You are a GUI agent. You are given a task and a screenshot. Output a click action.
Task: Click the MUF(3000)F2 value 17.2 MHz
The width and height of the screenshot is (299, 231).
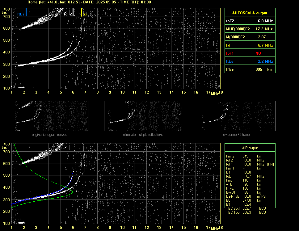point(264,29)
